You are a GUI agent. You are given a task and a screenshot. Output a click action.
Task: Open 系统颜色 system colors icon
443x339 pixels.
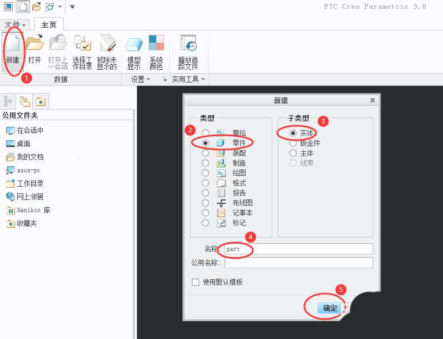(156, 52)
